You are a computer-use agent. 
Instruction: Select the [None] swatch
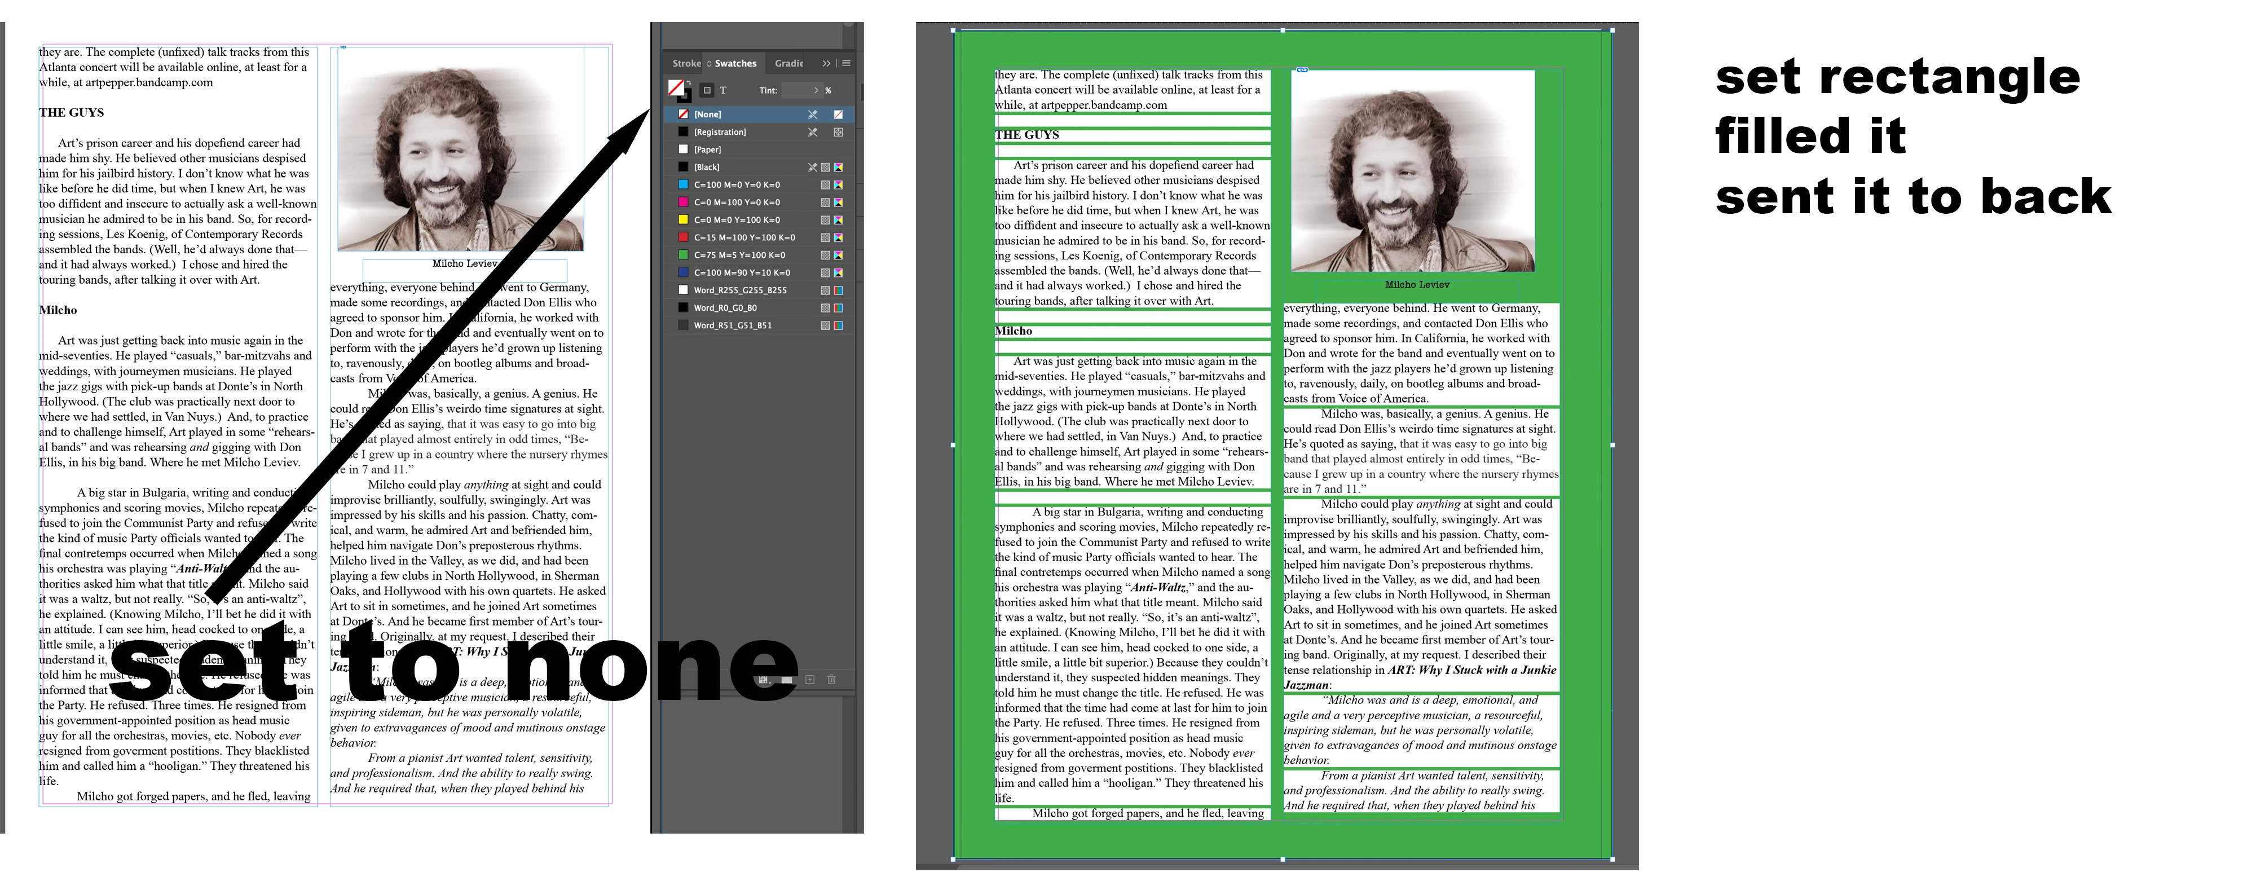708,114
